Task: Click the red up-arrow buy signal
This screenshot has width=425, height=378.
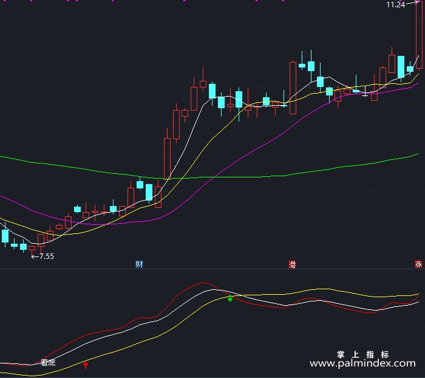Action: tap(86, 365)
